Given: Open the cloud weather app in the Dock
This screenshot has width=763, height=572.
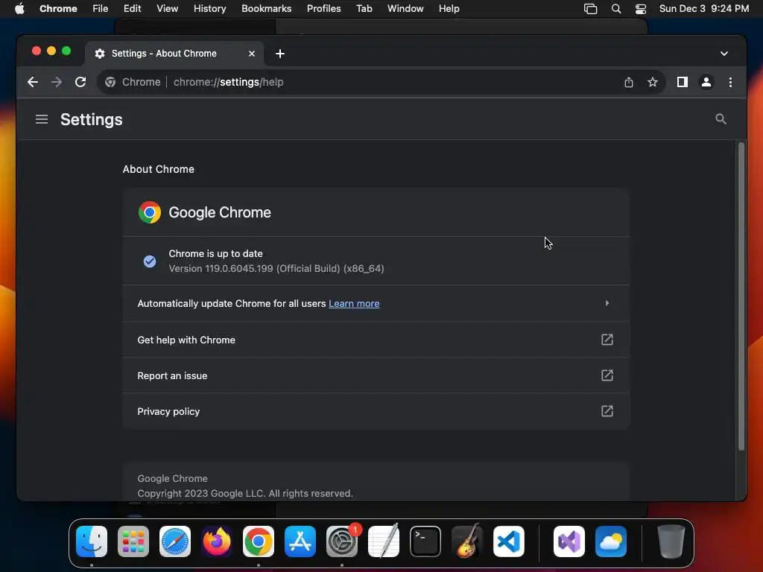Looking at the screenshot, I should pos(611,541).
